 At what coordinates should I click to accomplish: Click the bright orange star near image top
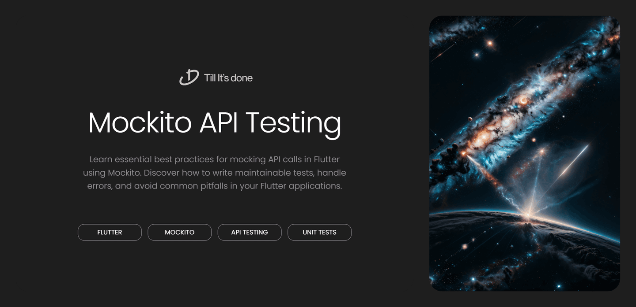(x=489, y=43)
